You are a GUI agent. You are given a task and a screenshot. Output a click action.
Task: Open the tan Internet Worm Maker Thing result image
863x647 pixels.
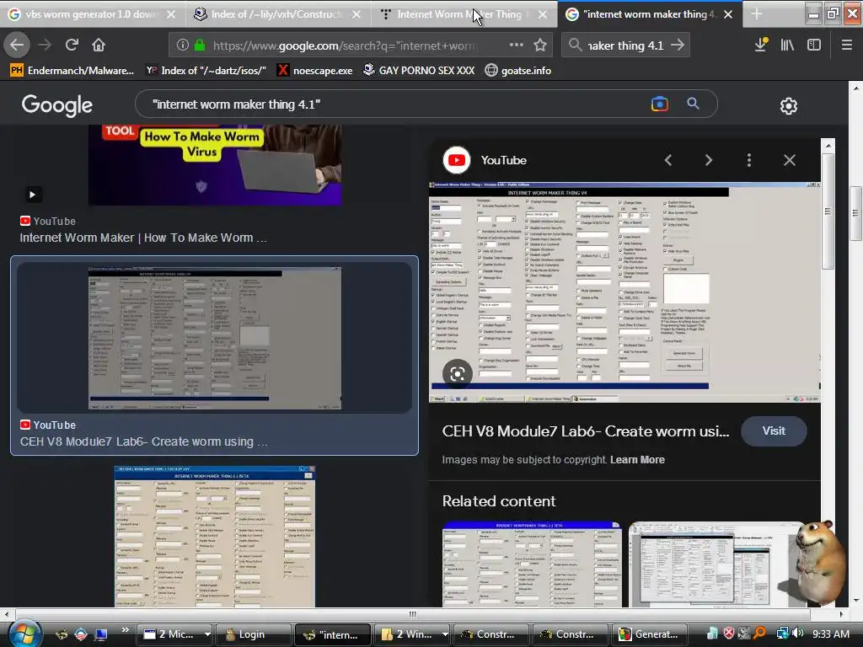tap(215, 537)
